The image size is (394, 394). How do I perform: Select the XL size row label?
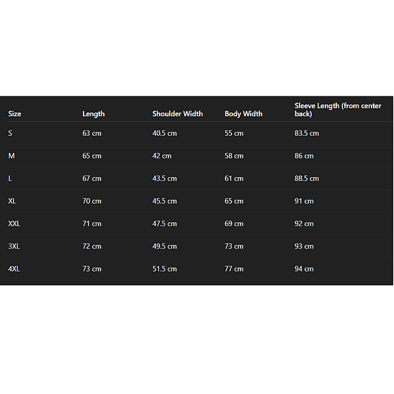click(12, 201)
